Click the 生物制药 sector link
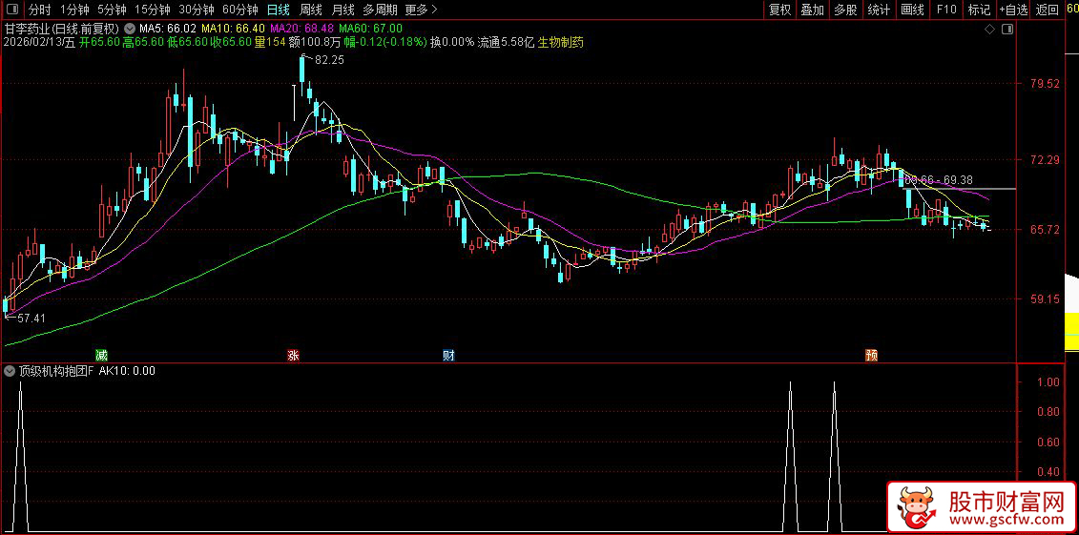1079x535 pixels. pos(561,43)
